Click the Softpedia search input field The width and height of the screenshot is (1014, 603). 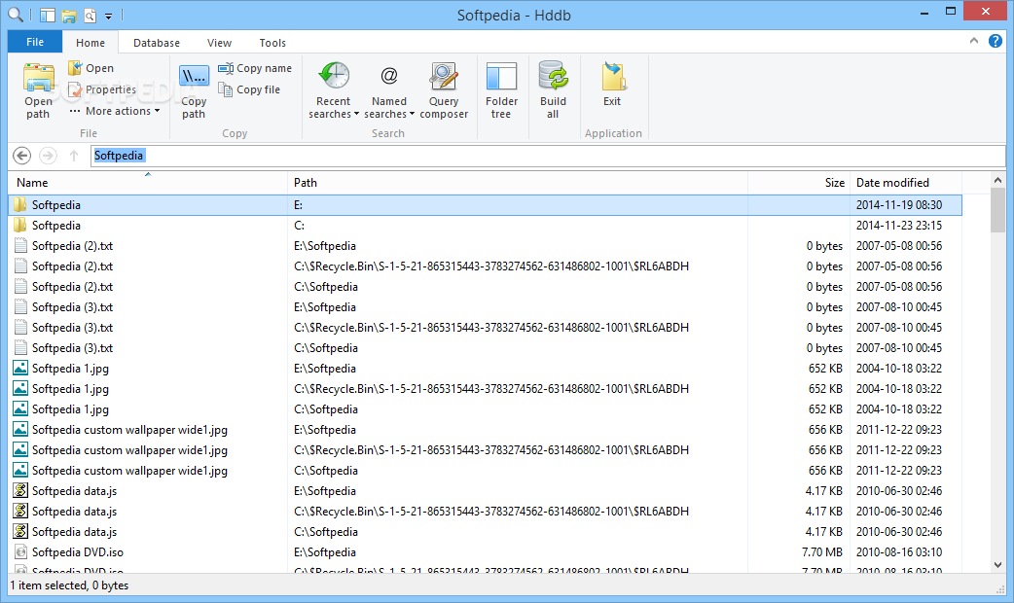tap(548, 156)
